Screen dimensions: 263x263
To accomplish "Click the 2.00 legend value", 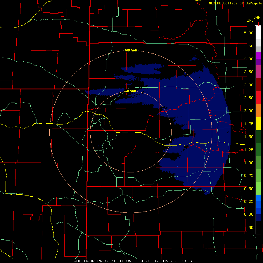I will 249,111.
